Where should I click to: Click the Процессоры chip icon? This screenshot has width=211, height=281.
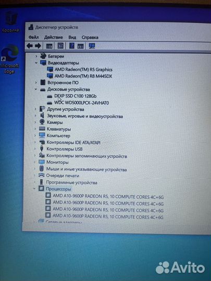(x=41, y=188)
